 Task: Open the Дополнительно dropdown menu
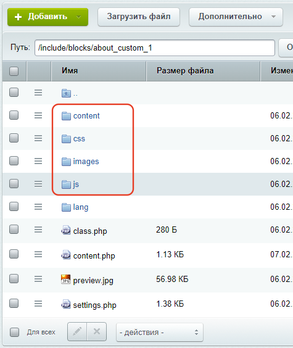pyautogui.click(x=236, y=17)
